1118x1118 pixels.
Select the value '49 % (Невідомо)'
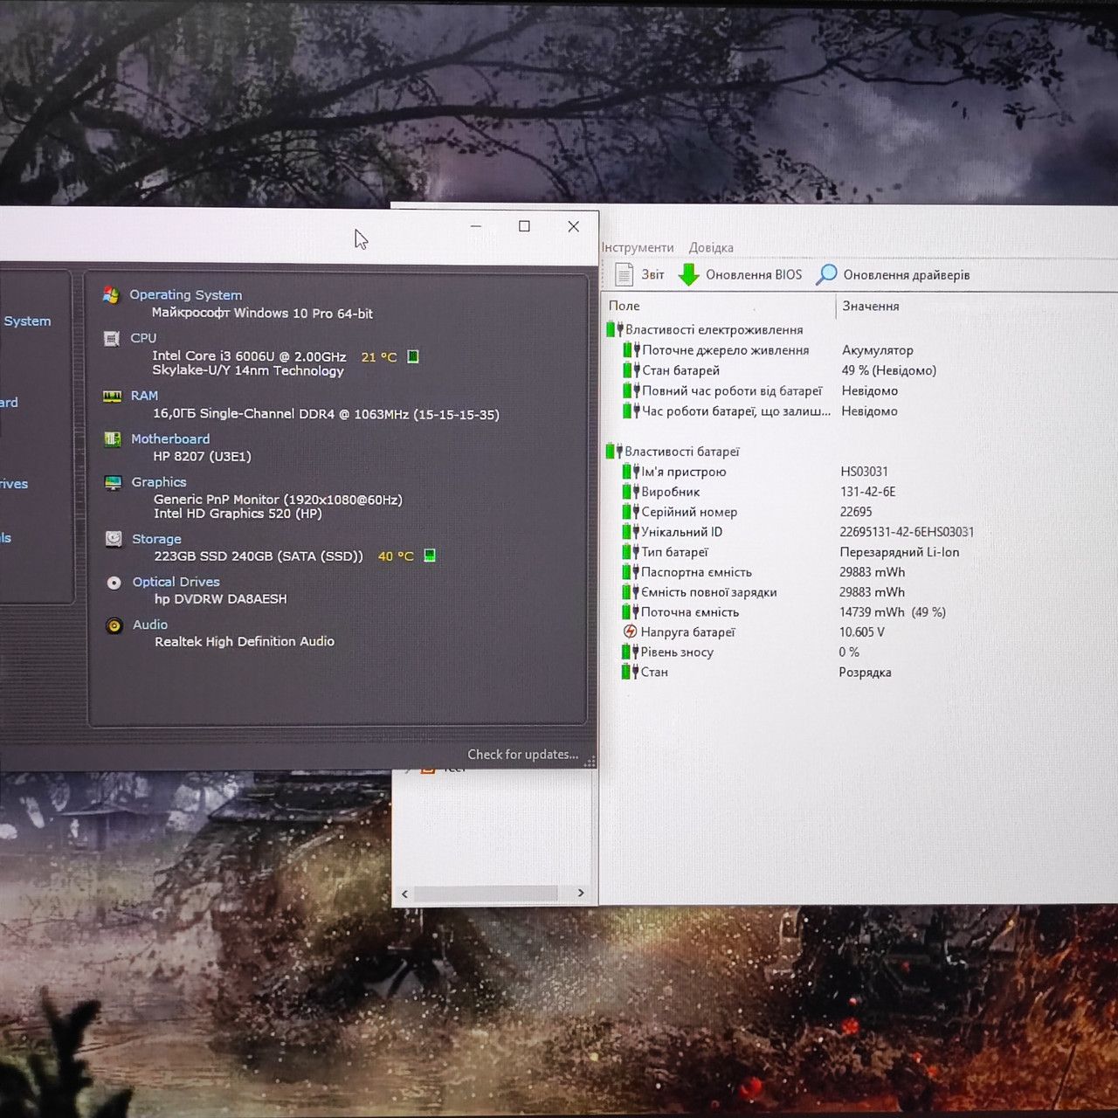point(889,370)
